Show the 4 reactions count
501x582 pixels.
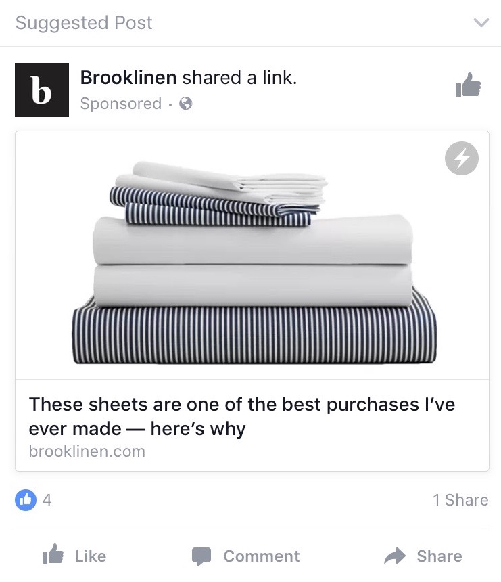[x=47, y=500]
